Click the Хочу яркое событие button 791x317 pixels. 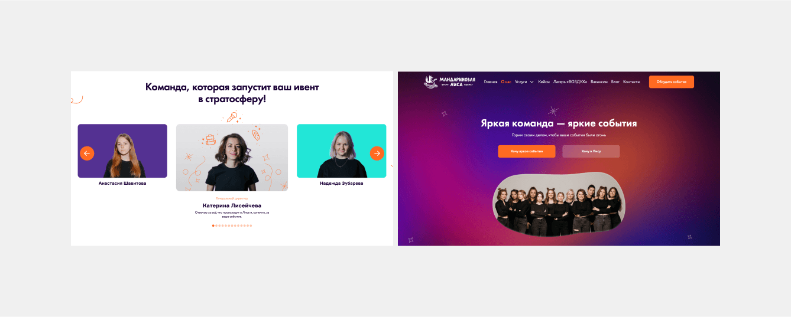[527, 152]
